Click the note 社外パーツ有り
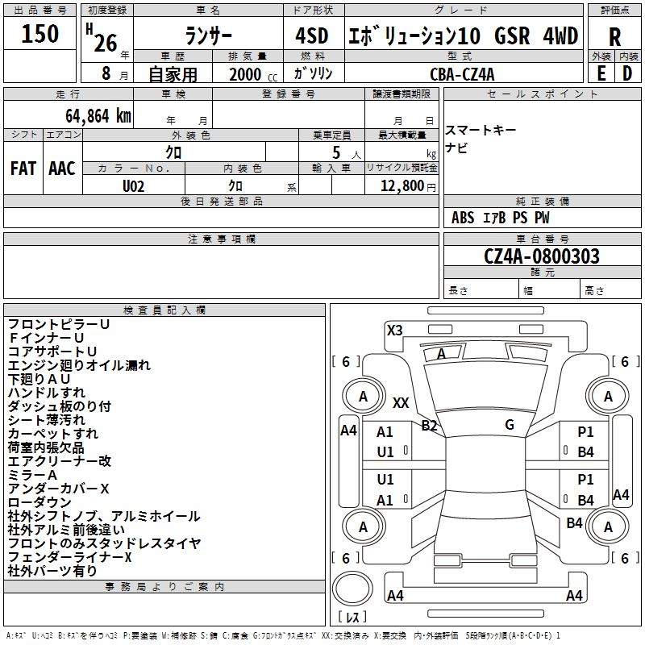 click(52, 571)
